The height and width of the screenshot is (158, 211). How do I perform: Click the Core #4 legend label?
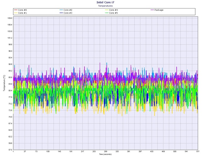(113, 10)
